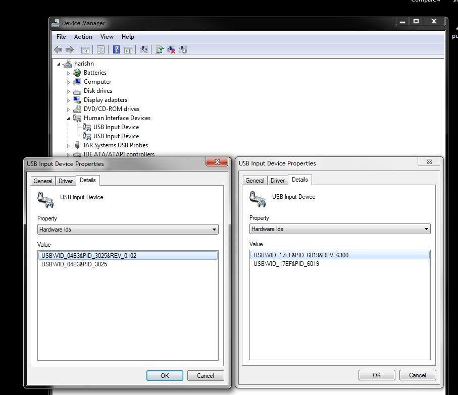Maximize the Device Manager window
The image size is (458, 395).
[416, 21]
